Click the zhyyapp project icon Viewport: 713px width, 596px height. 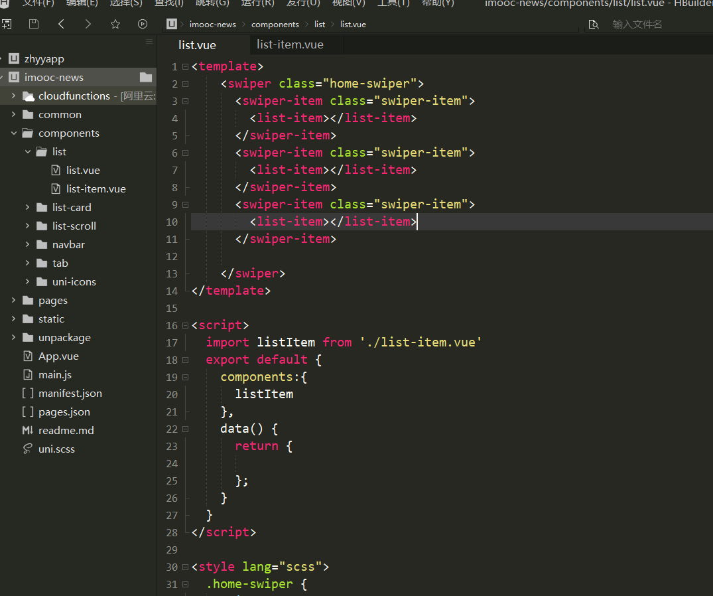tap(14, 58)
